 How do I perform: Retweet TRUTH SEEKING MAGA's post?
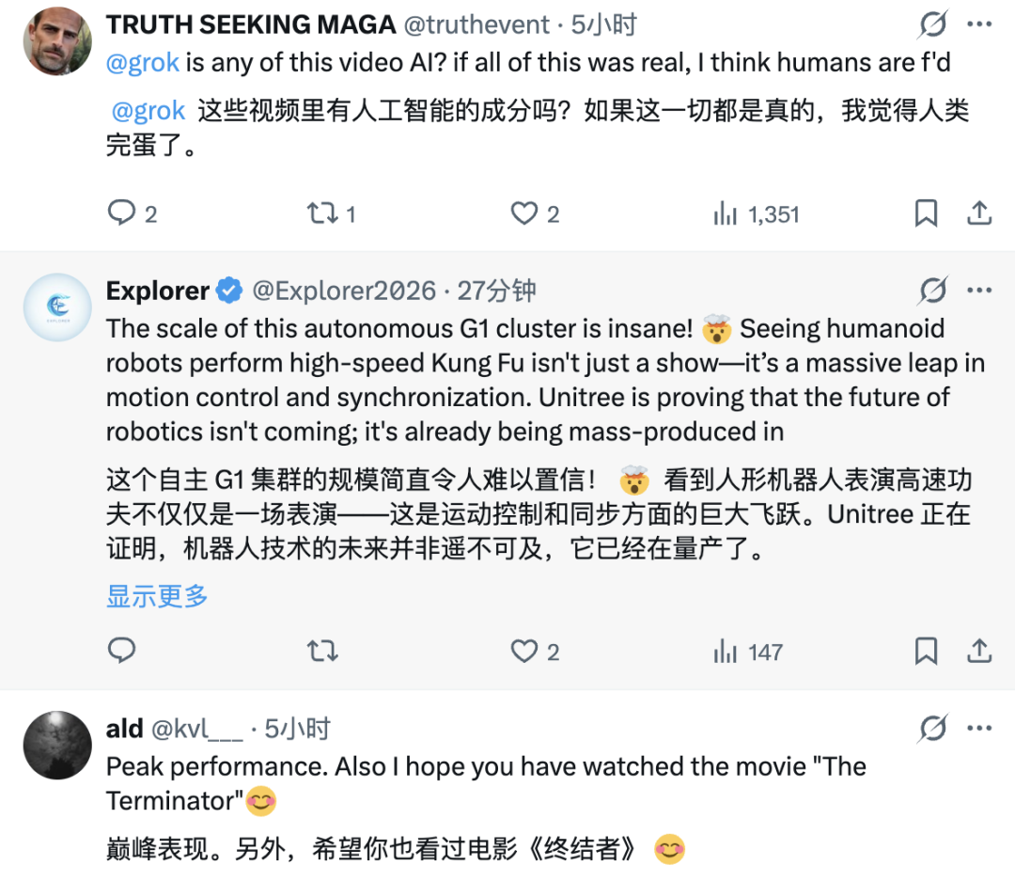[322, 213]
